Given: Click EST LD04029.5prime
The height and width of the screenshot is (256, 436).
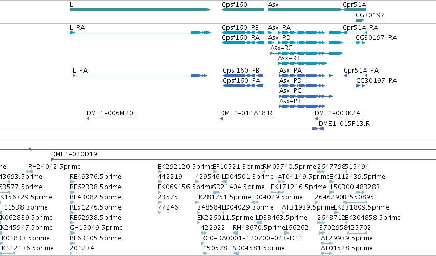Looking at the screenshot, I should [254, 202].
